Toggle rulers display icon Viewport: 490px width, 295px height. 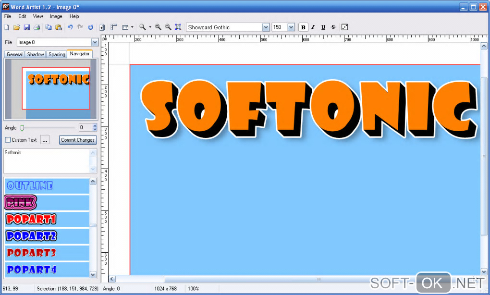[114, 27]
